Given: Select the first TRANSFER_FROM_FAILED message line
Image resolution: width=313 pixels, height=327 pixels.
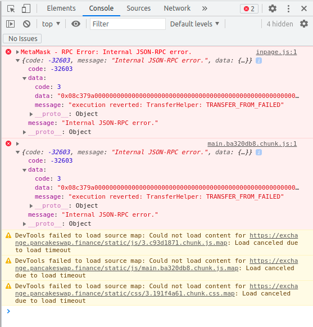Looking at the screenshot, I should click(x=159, y=105).
